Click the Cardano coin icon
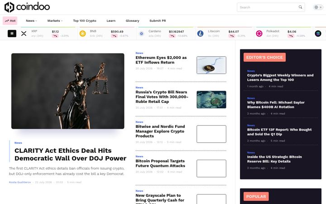Image resolution: width=326 pixels, height=204 pixels. (x=142, y=33)
